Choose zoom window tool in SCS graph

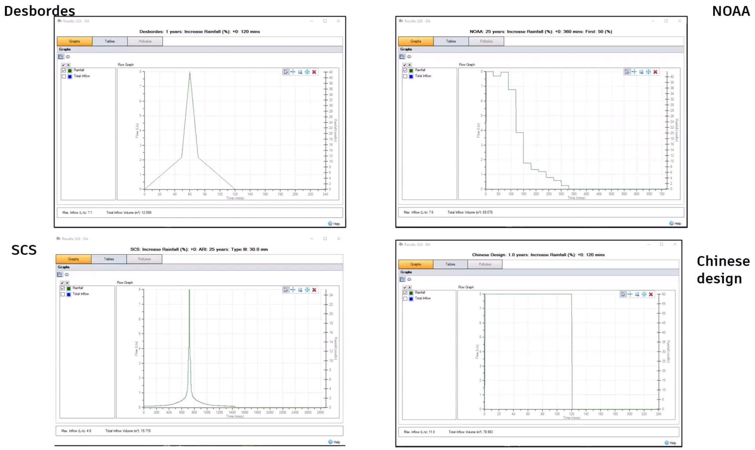(300, 290)
